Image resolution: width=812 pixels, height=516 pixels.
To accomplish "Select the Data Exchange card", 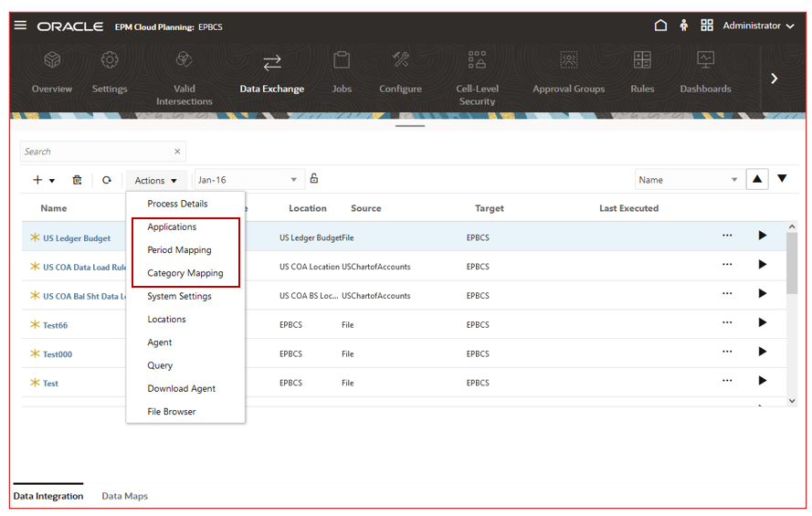I will (272, 73).
